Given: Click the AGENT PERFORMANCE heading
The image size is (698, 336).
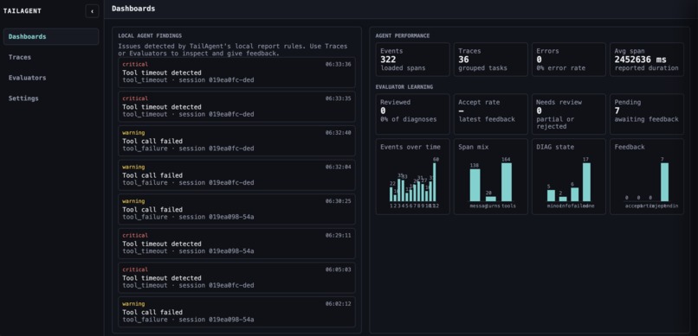Looking at the screenshot, I should point(403,35).
